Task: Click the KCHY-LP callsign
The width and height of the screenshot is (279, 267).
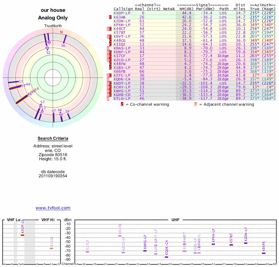Action: (x=122, y=87)
